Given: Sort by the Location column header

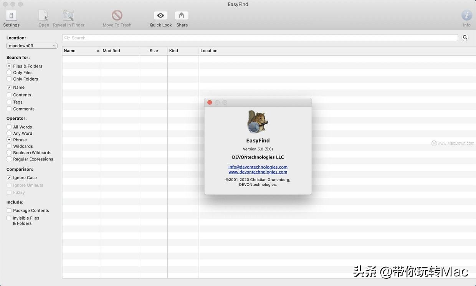Looking at the screenshot, I should click(x=337, y=51).
